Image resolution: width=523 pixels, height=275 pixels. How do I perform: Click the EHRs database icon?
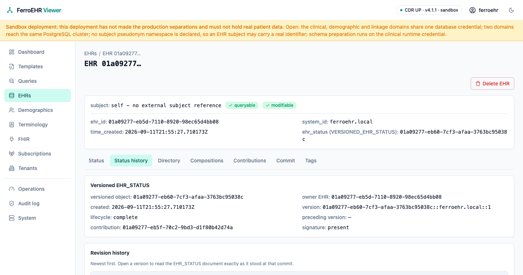[x=12, y=96]
